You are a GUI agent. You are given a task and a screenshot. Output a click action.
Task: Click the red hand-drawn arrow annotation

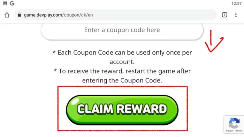pyautogui.click(x=214, y=41)
